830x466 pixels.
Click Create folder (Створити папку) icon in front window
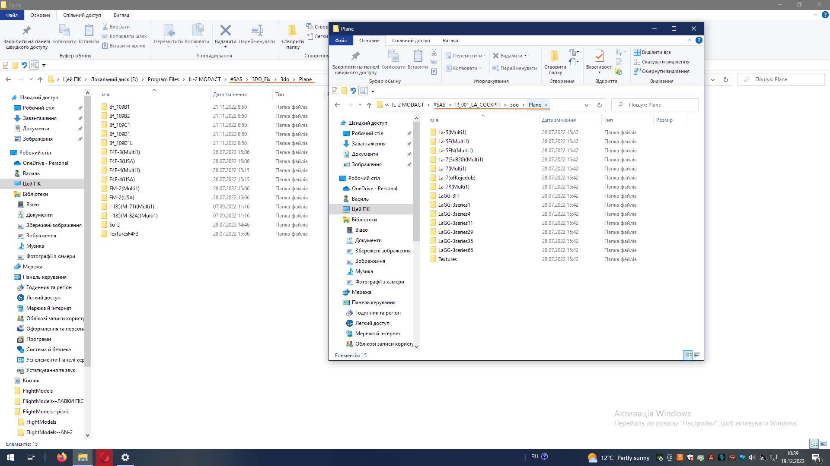click(x=555, y=57)
